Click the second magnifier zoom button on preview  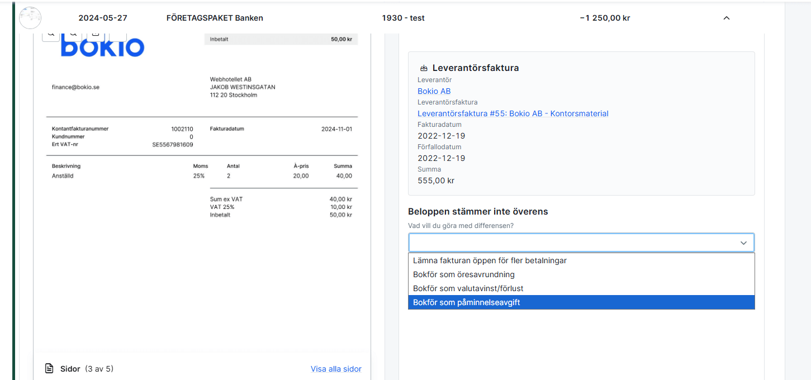(x=73, y=35)
